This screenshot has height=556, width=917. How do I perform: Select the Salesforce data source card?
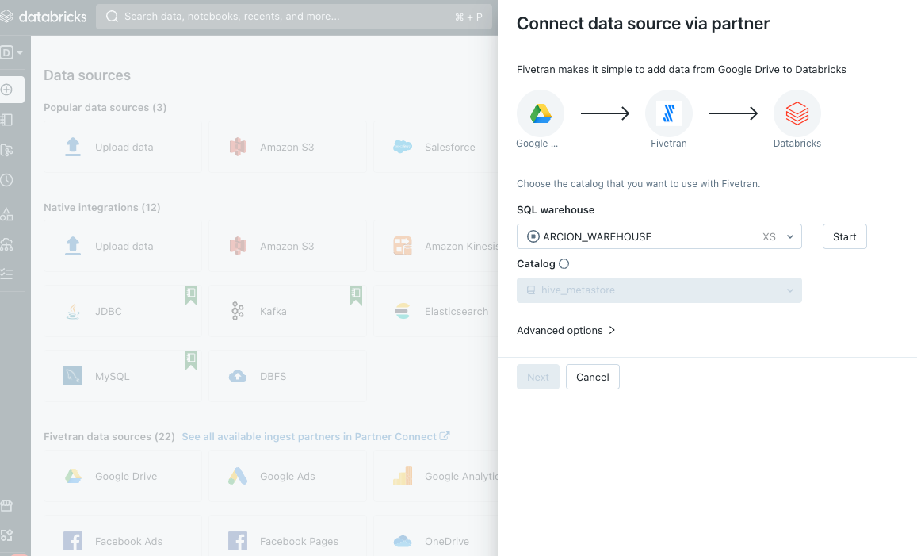(436, 147)
